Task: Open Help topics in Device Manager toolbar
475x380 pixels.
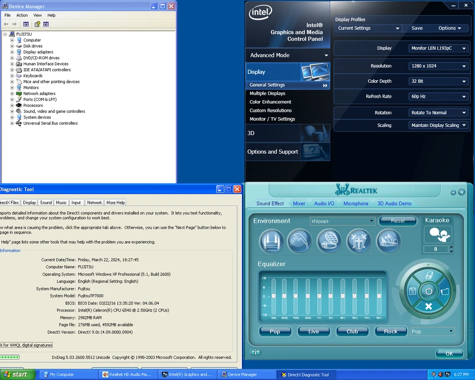Action: (x=37, y=24)
